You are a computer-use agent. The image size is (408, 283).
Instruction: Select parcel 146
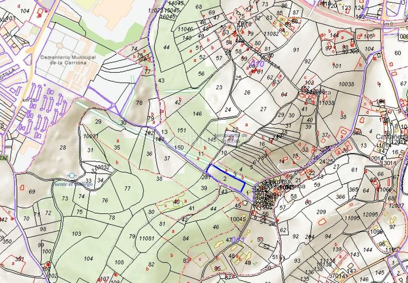click(x=197, y=114)
